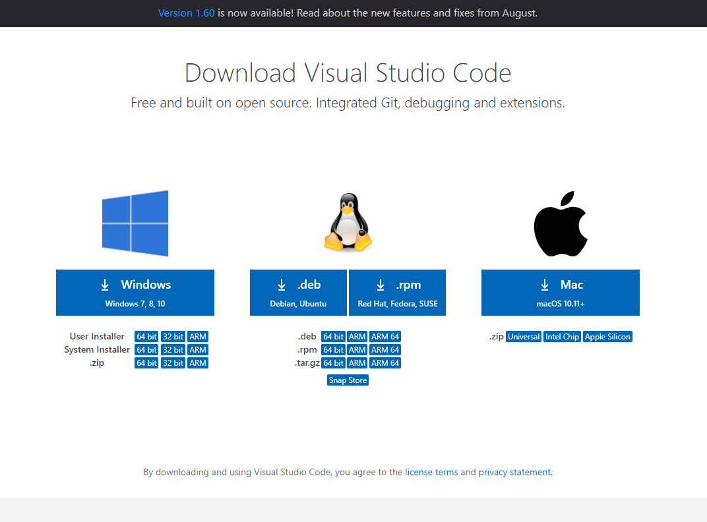Image resolution: width=707 pixels, height=522 pixels.
Task: Click the Windows '.zip' row label
Action: (96, 363)
